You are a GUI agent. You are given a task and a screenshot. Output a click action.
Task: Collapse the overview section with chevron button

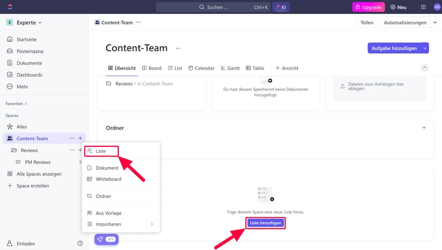[424, 68]
